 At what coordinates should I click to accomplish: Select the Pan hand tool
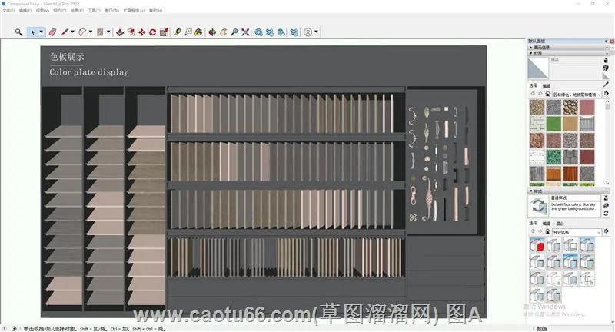(x=223, y=32)
